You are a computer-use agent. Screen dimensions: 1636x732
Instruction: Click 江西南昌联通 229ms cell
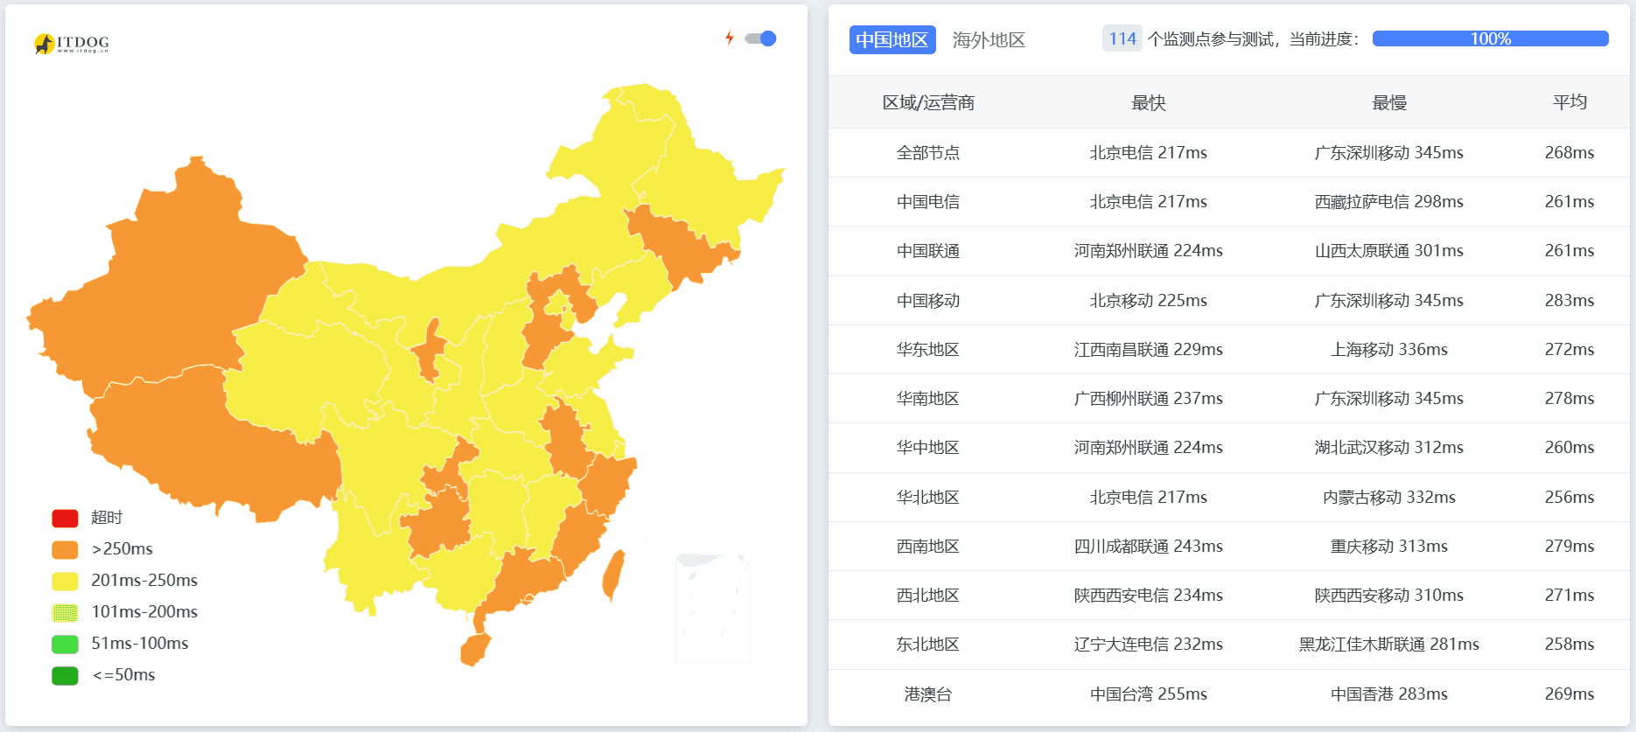[1148, 349]
